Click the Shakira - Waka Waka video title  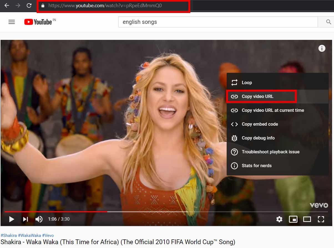click(118, 242)
